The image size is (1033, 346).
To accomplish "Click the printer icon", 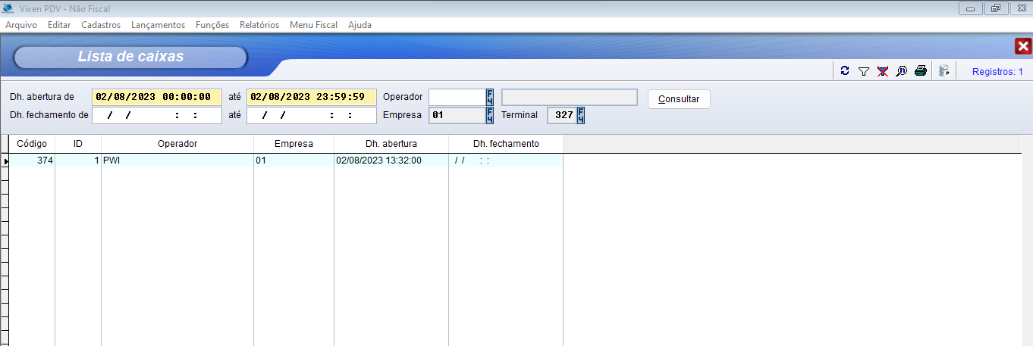I will pyautogui.click(x=921, y=71).
